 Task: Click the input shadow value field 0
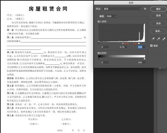coord(105,47)
